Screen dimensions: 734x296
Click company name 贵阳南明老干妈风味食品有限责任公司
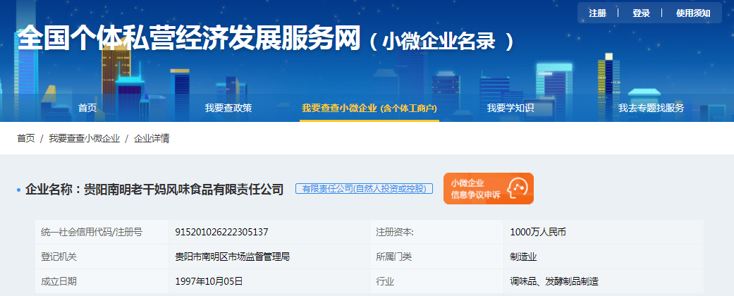point(183,190)
